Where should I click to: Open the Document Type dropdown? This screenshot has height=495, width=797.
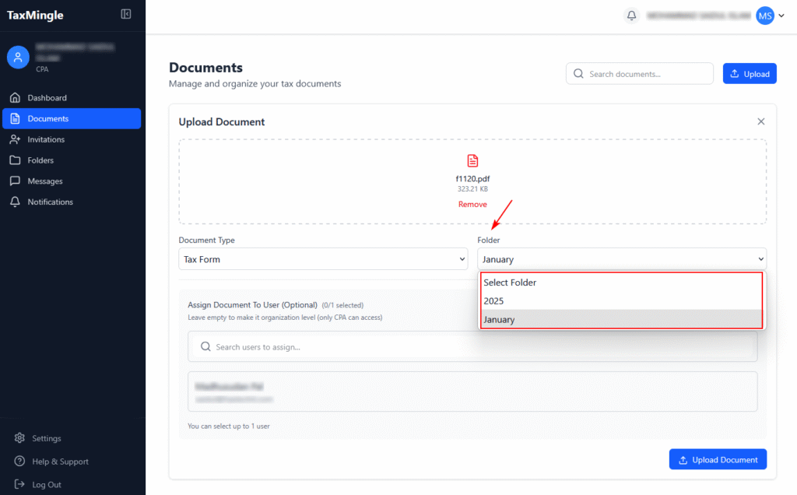(x=323, y=259)
